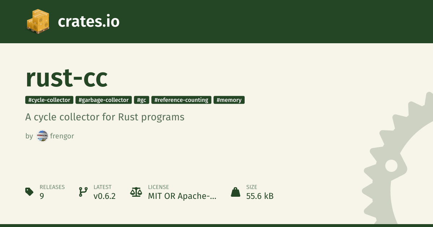Click the weight icon beside Size
The height and width of the screenshot is (227, 433).
(x=236, y=192)
